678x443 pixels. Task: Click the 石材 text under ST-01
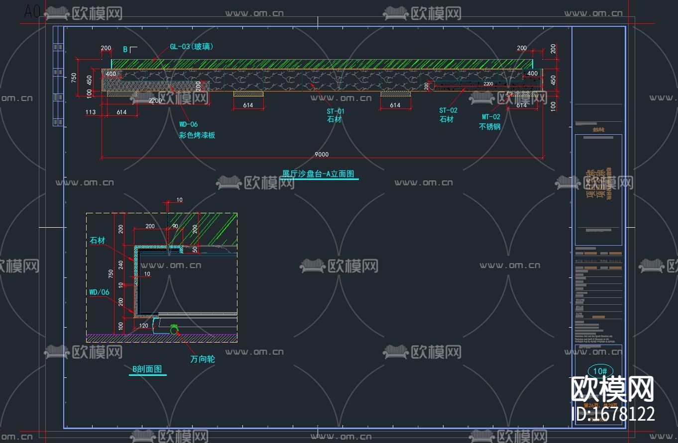click(335, 120)
